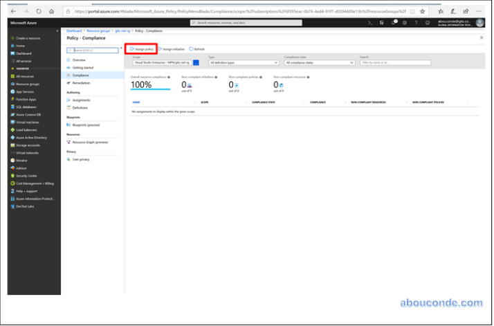Open the notifications bell icon
This screenshot has width=494, height=326.
point(394,23)
